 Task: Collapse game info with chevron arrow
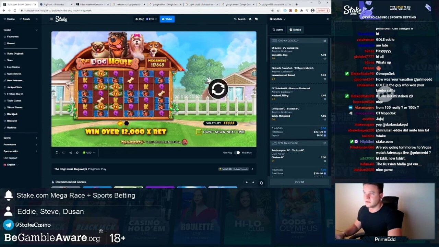coord(252,169)
